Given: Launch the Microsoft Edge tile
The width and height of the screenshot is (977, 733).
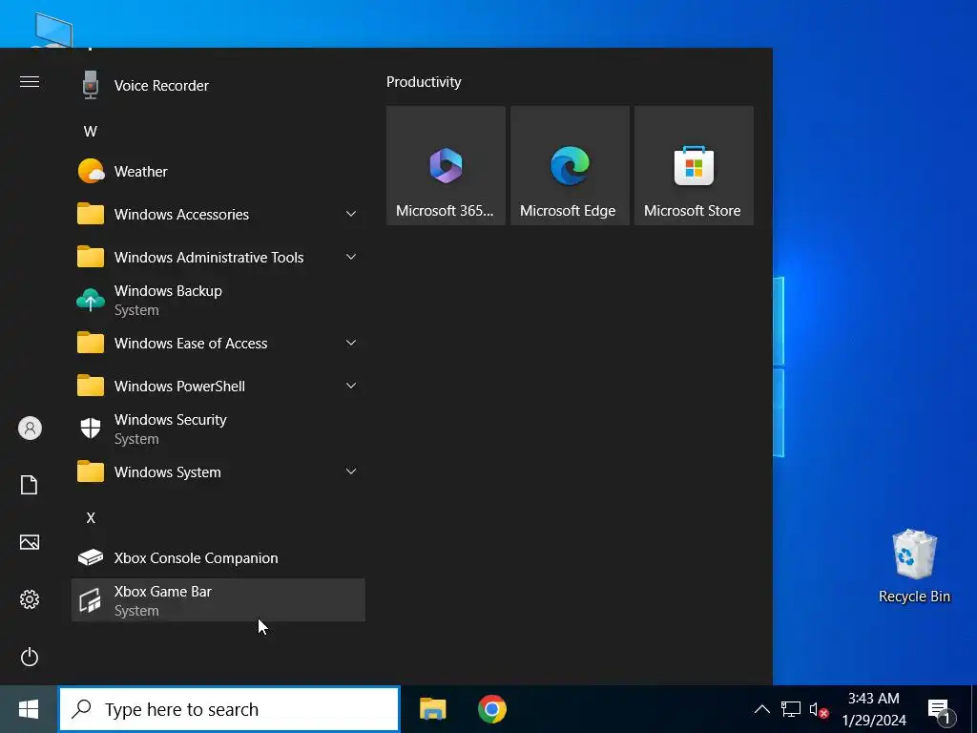Looking at the screenshot, I should click(x=570, y=165).
